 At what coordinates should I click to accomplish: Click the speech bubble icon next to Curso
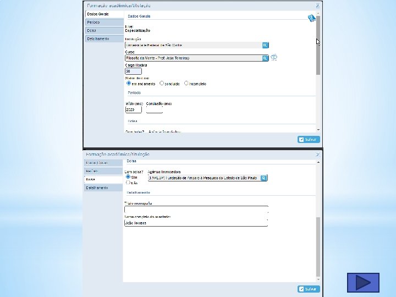coord(274,58)
